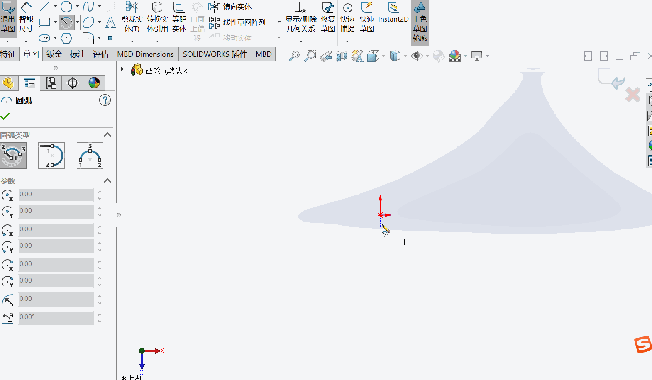Open Quick Snaps dropdown arrow

click(x=347, y=41)
